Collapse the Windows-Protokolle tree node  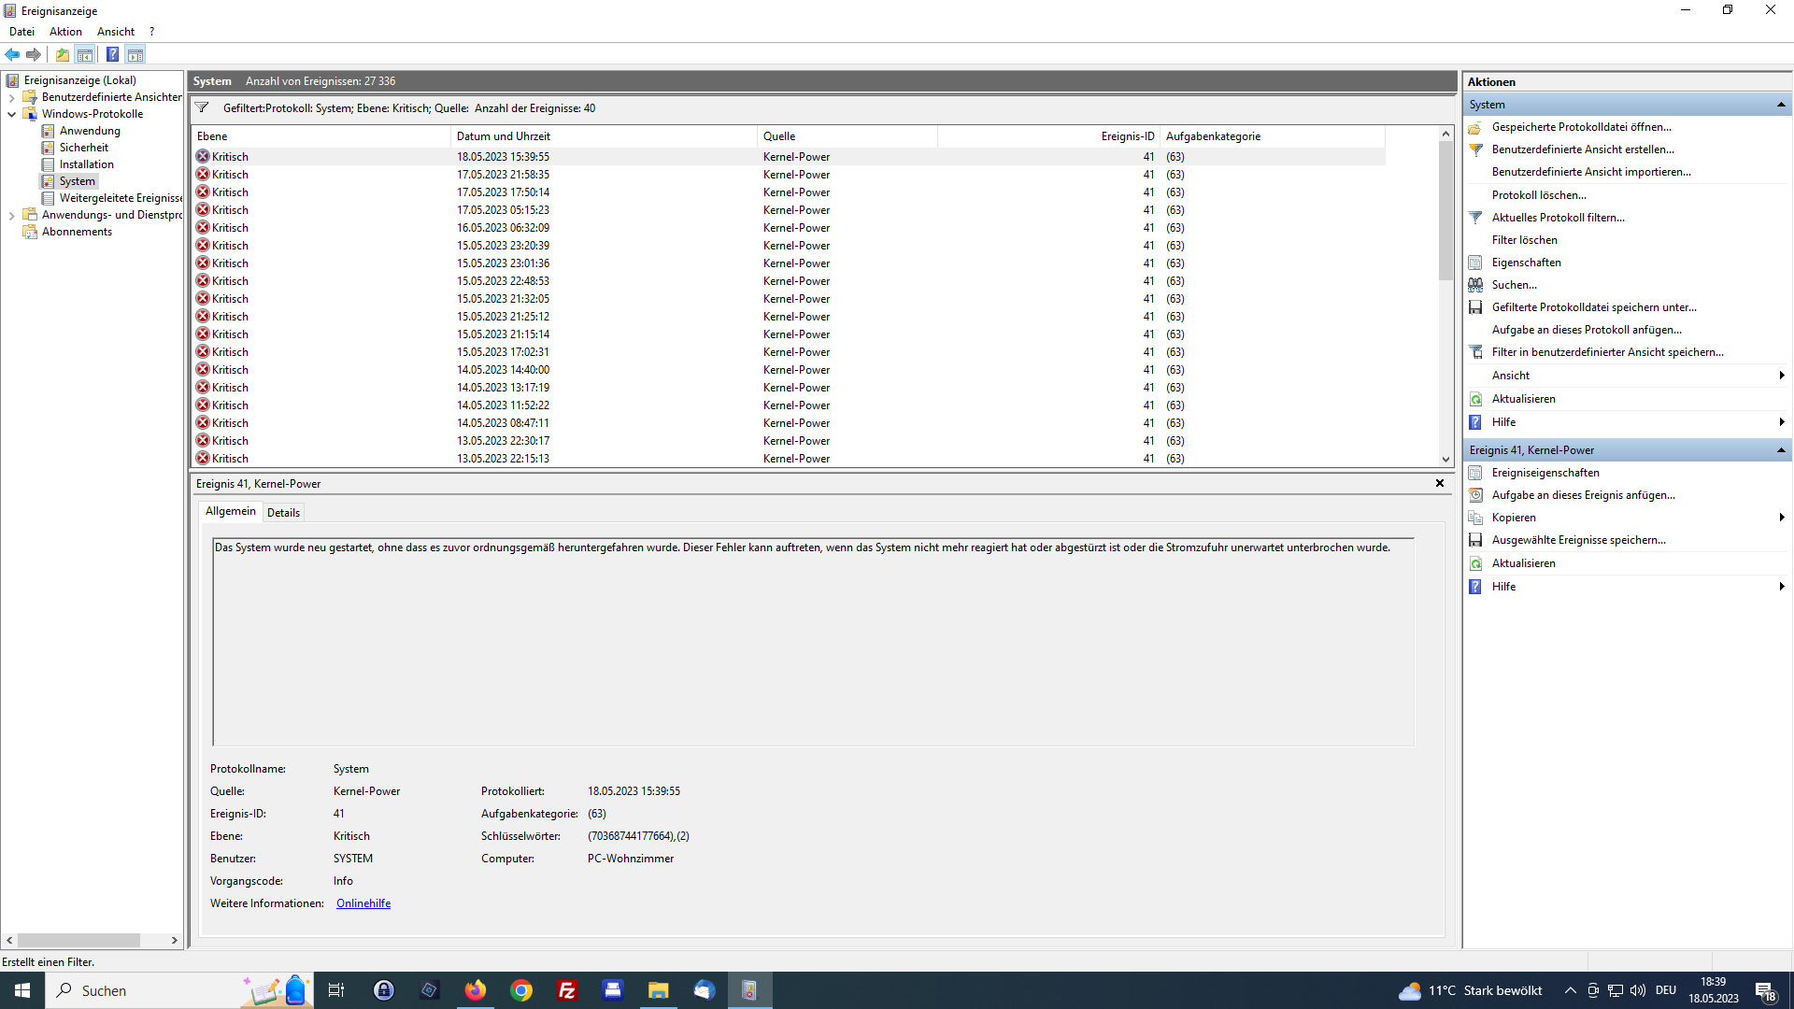(x=11, y=114)
